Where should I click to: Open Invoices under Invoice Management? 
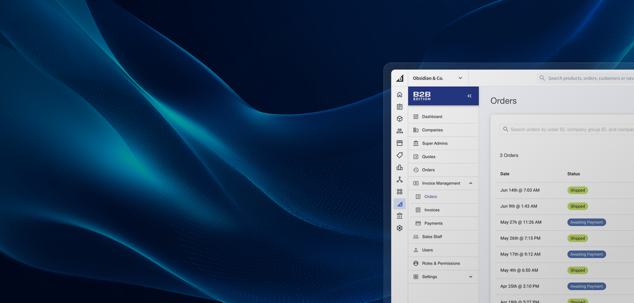[x=443, y=210]
